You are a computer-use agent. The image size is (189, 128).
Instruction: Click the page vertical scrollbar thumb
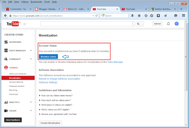186,57
